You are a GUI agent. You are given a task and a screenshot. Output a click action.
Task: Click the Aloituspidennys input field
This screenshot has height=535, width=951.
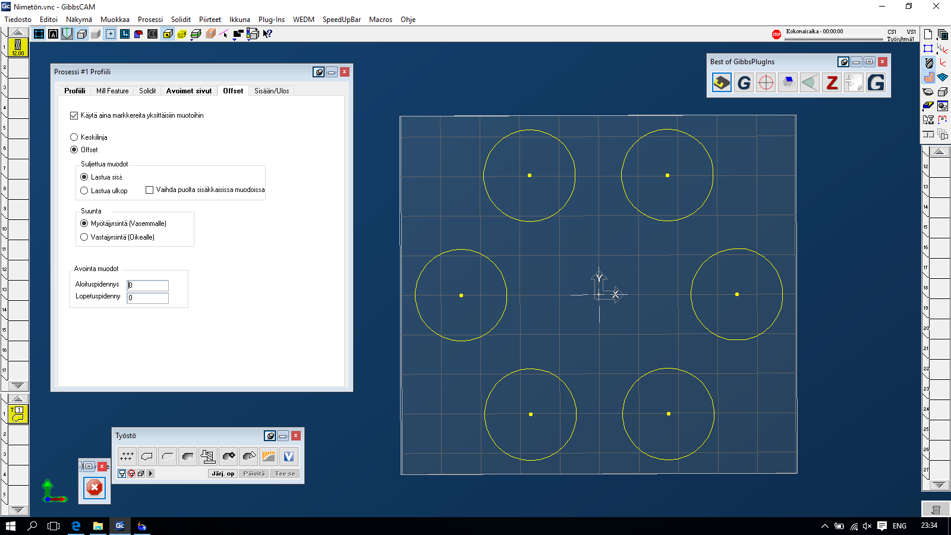pyautogui.click(x=147, y=285)
